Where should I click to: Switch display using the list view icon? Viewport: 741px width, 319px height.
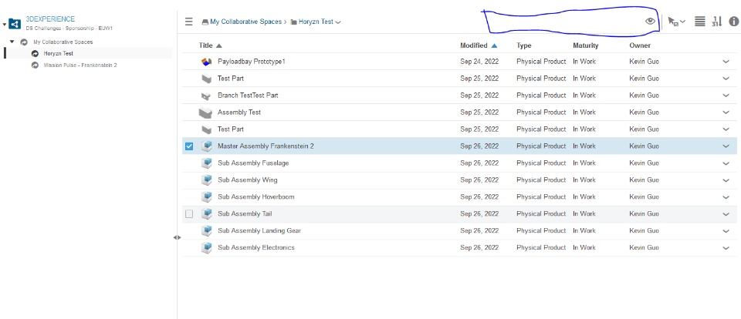[700, 22]
